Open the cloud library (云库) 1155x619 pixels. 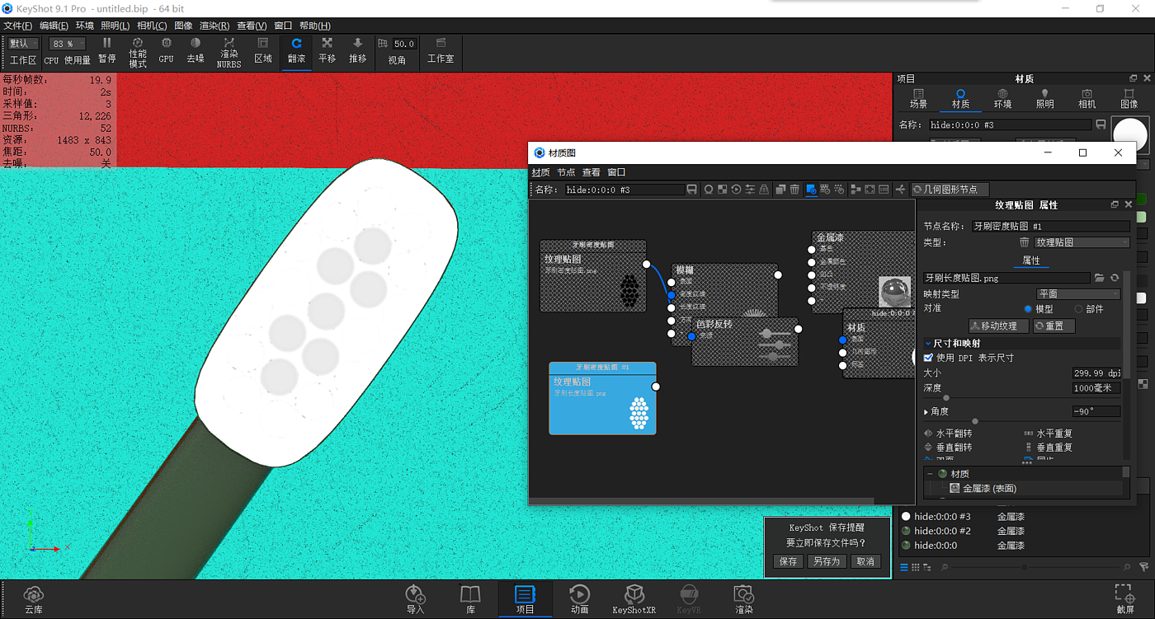34,599
